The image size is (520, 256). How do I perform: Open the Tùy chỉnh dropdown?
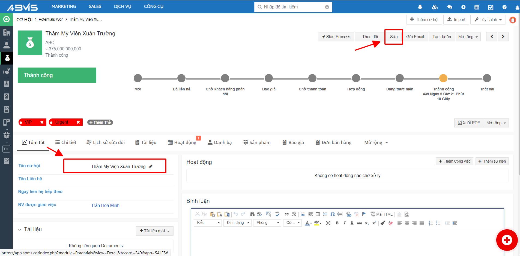tap(488, 20)
